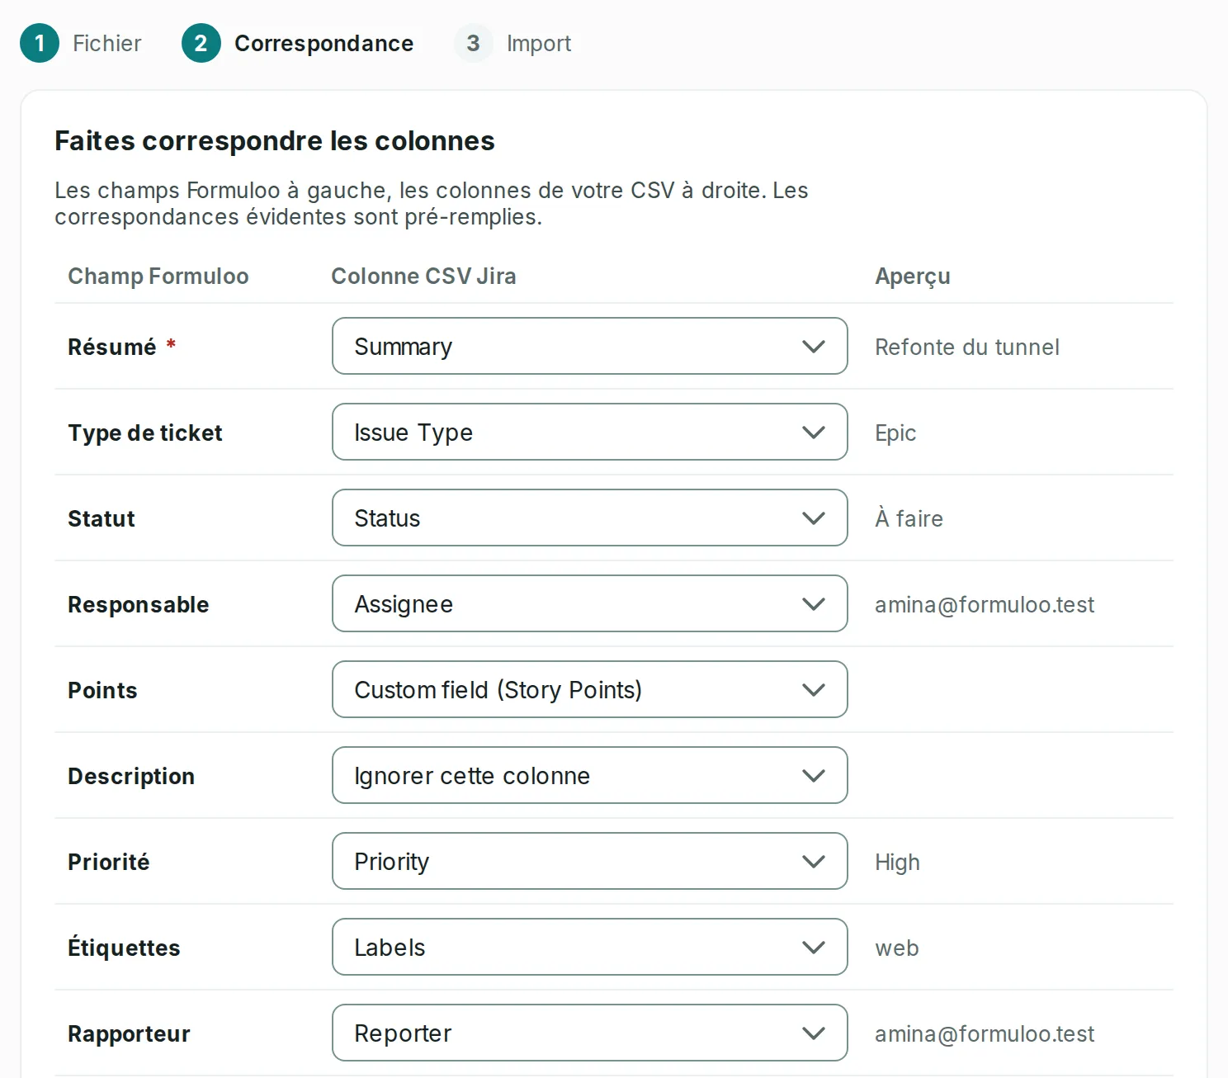Open the Custom field (Story Points) dropdown
The image size is (1228, 1078).
[x=590, y=689]
